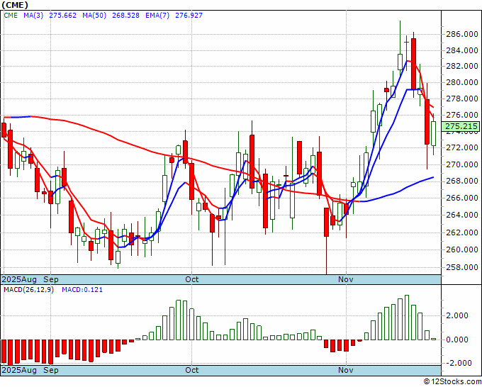Click the 272.000 price axis label

click(461, 147)
